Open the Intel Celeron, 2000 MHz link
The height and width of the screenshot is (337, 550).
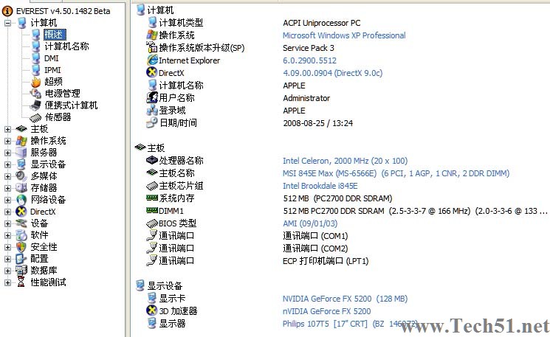pyautogui.click(x=346, y=161)
